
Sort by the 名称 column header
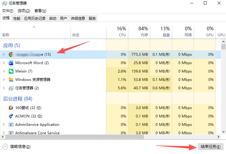point(35,32)
